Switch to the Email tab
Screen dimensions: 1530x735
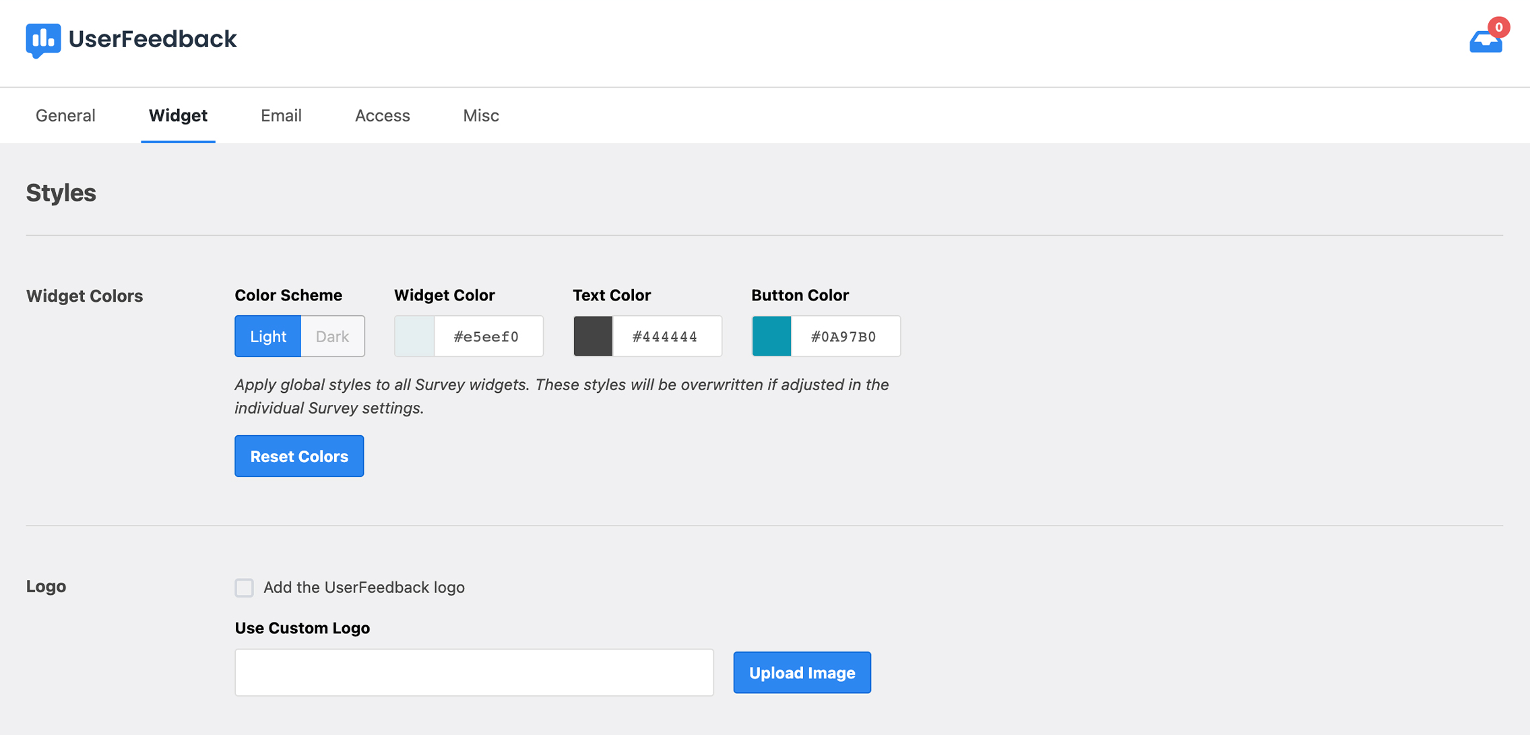click(x=281, y=115)
